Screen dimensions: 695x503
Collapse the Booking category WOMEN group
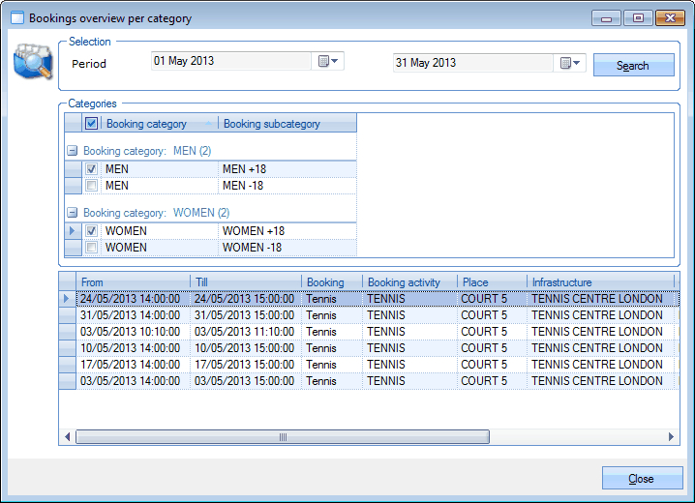72,213
